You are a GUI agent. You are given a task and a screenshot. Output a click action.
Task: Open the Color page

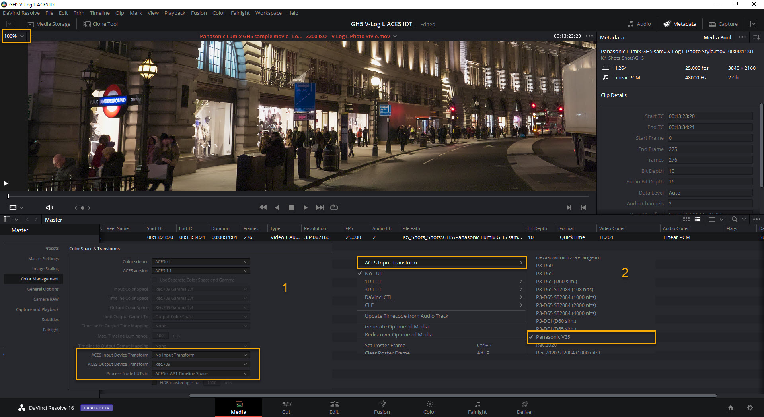[430, 407]
